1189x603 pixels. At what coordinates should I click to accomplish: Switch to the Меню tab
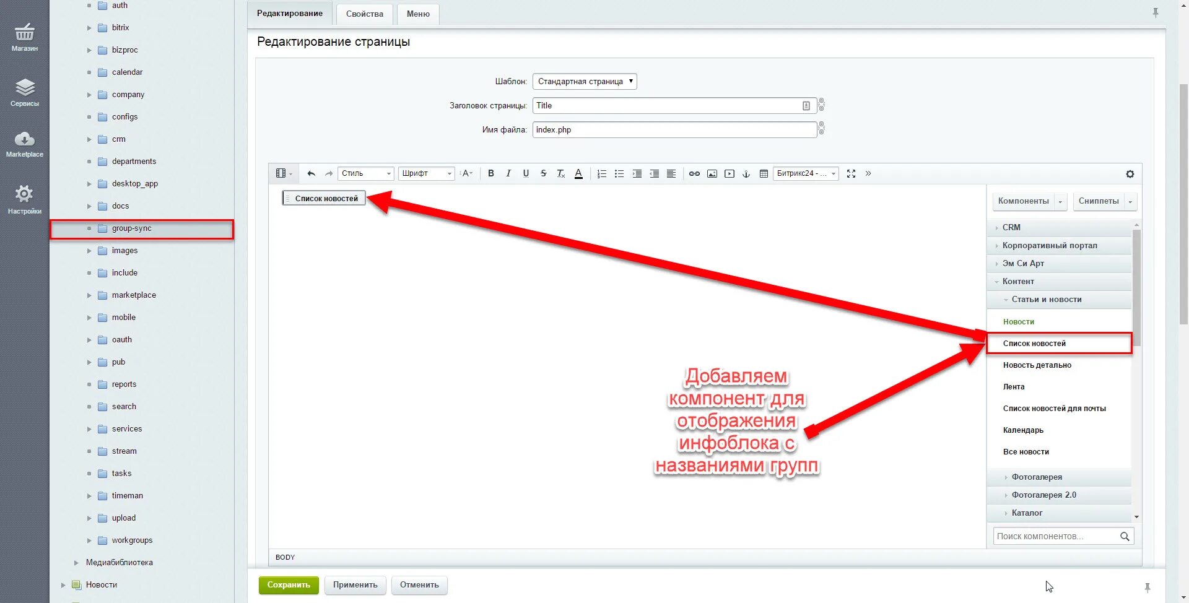point(418,14)
